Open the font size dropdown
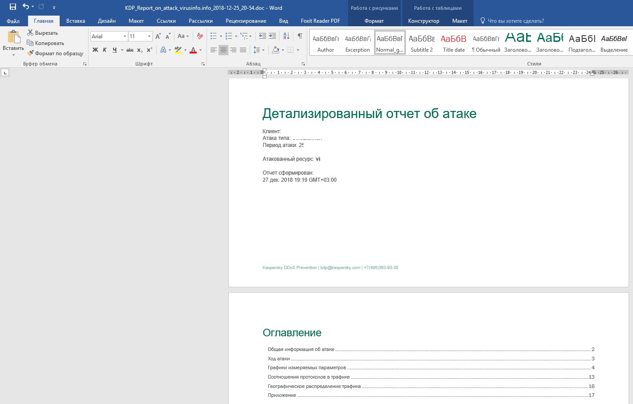The image size is (633, 404). pyautogui.click(x=149, y=37)
